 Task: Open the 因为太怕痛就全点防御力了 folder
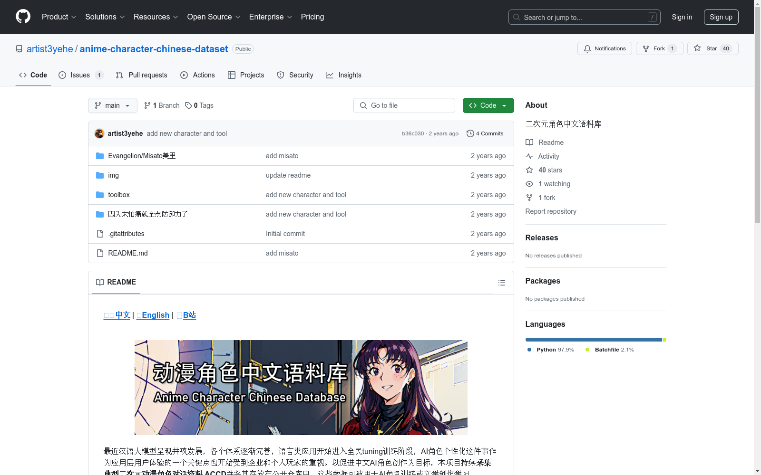coord(148,214)
